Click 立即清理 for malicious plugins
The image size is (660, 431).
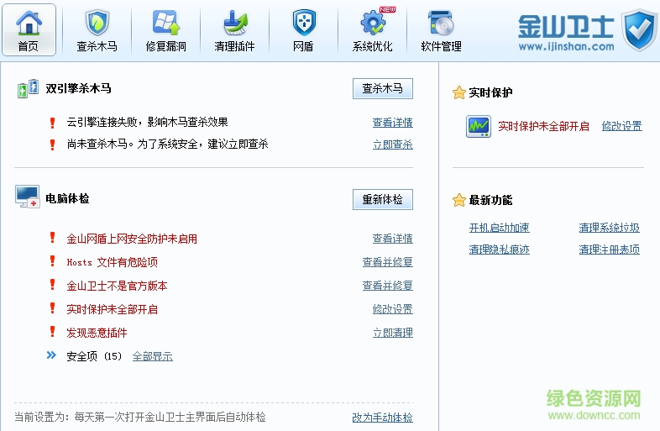392,333
